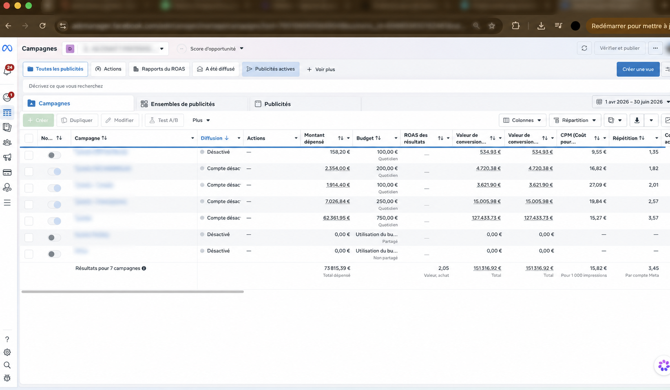Open the purple assistant icon at bottom right

point(663,366)
